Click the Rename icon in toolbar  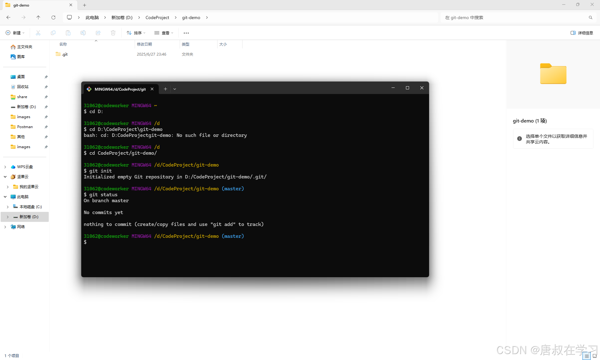tap(83, 33)
